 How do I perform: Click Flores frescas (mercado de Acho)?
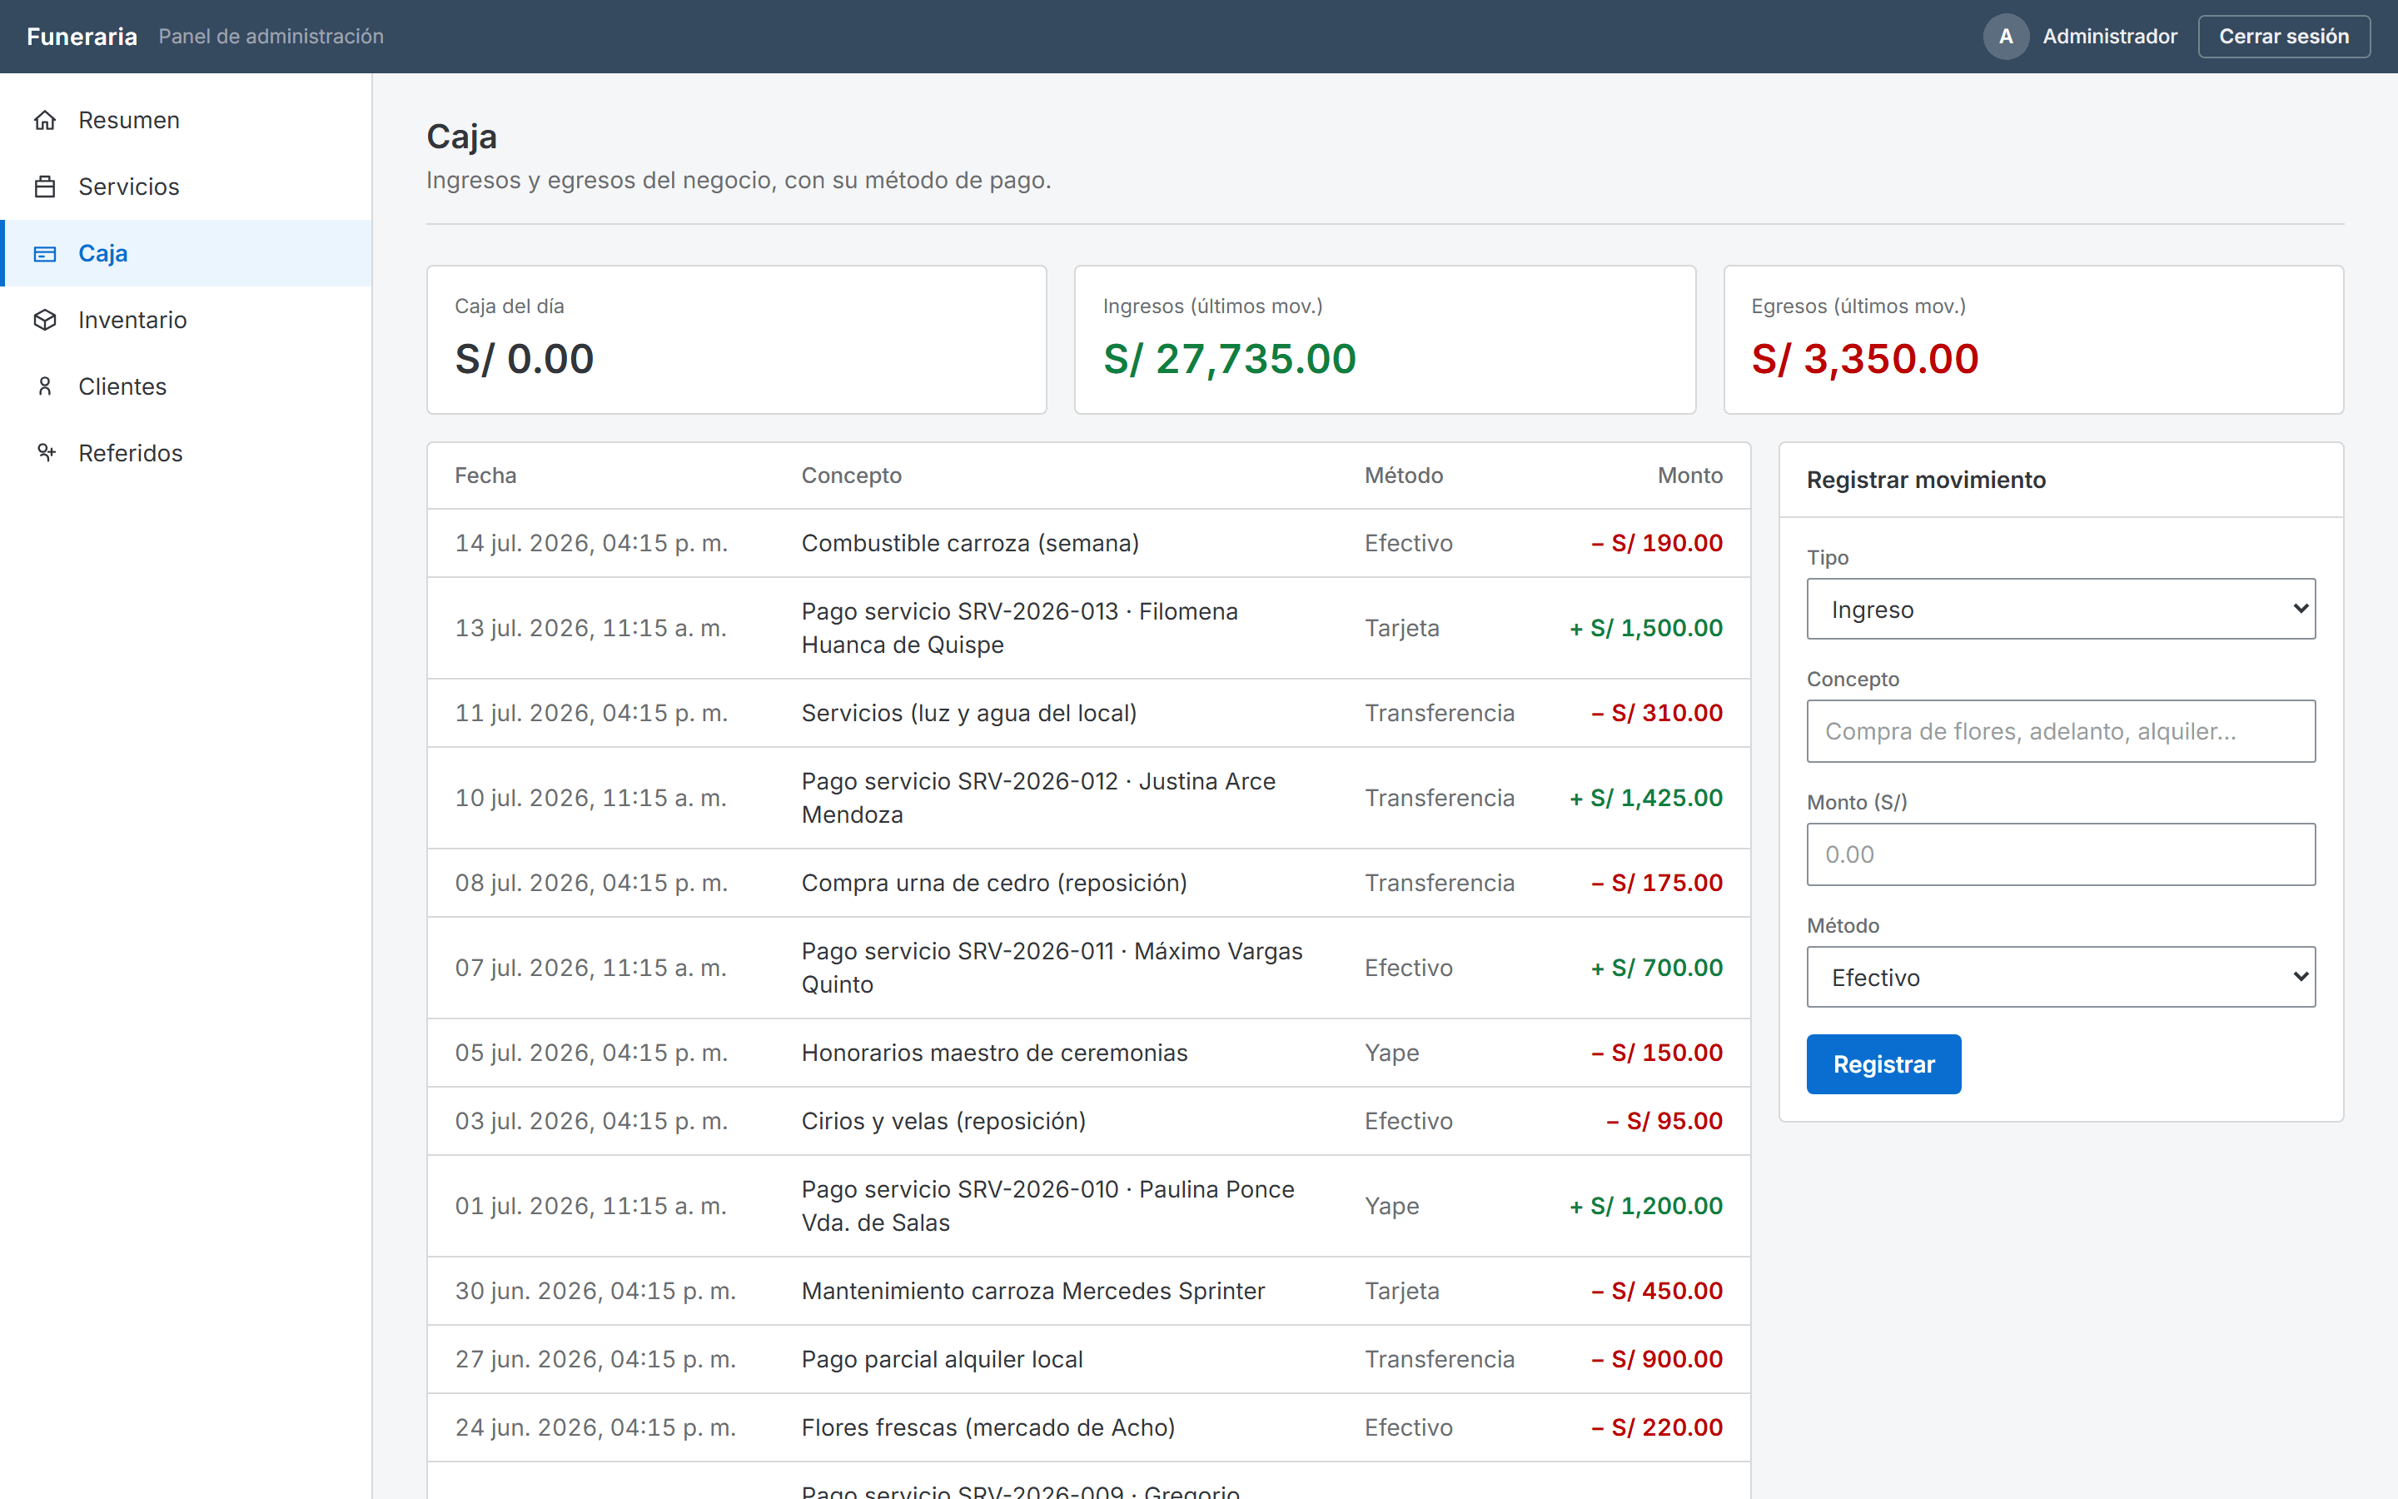(988, 1427)
